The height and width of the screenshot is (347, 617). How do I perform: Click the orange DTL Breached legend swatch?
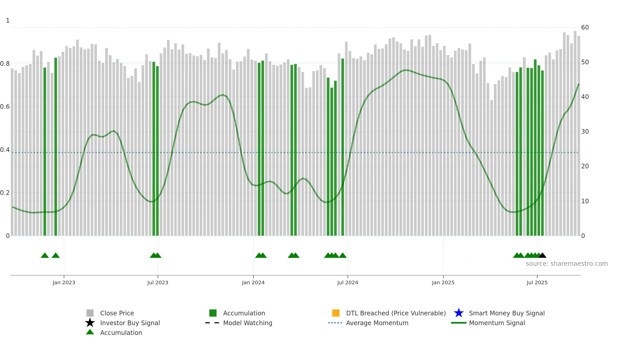(336, 313)
